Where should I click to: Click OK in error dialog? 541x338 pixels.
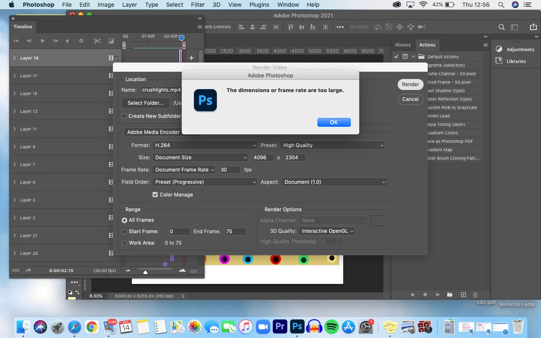(x=334, y=122)
